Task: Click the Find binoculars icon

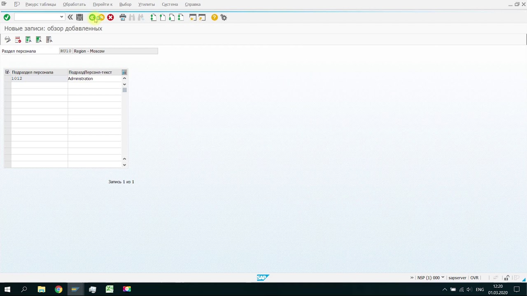Action: [132, 17]
